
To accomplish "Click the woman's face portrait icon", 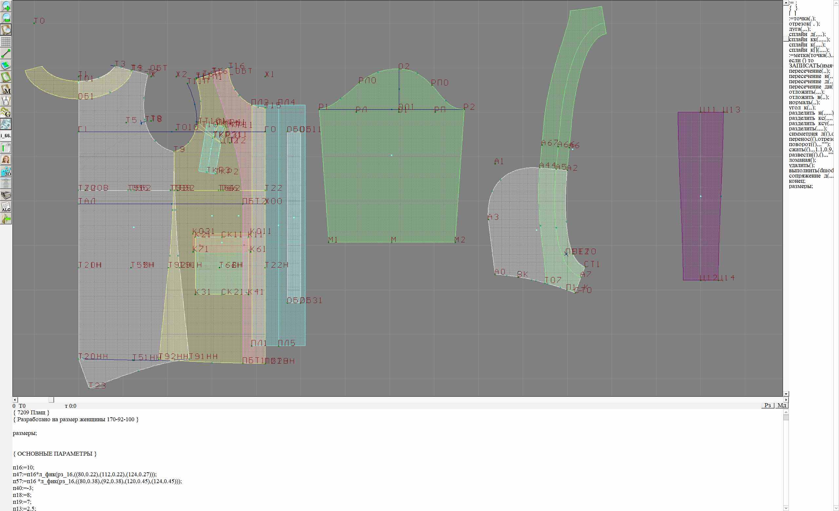I will click(x=6, y=160).
